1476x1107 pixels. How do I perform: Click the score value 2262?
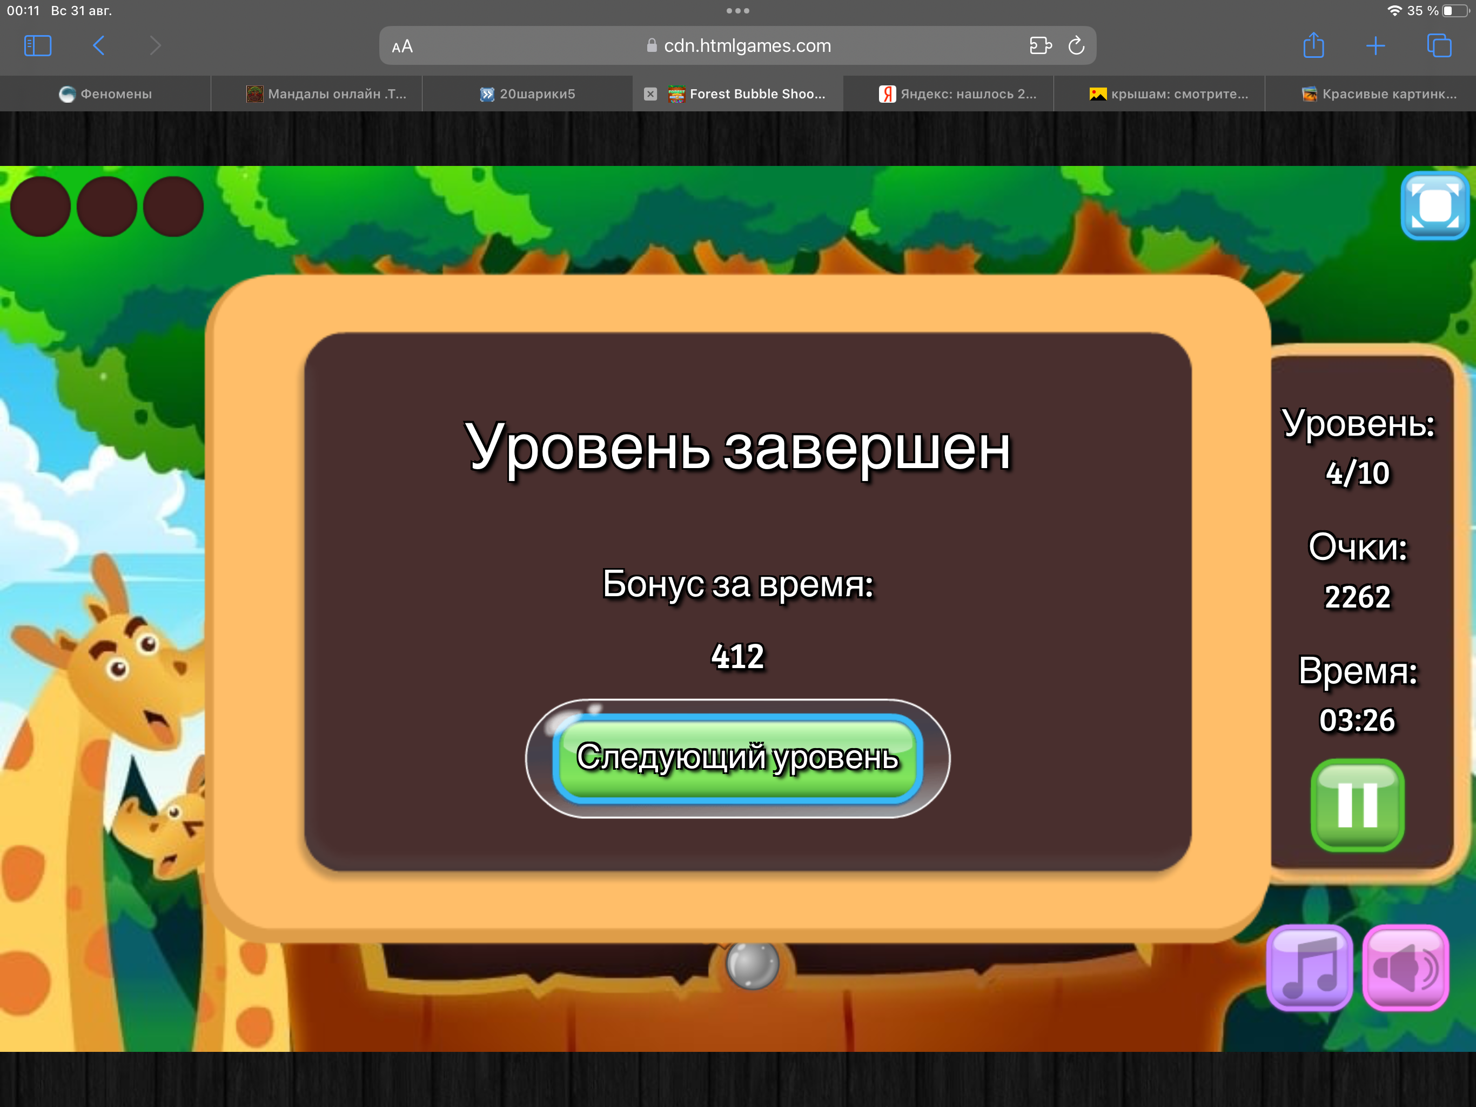[1357, 596]
